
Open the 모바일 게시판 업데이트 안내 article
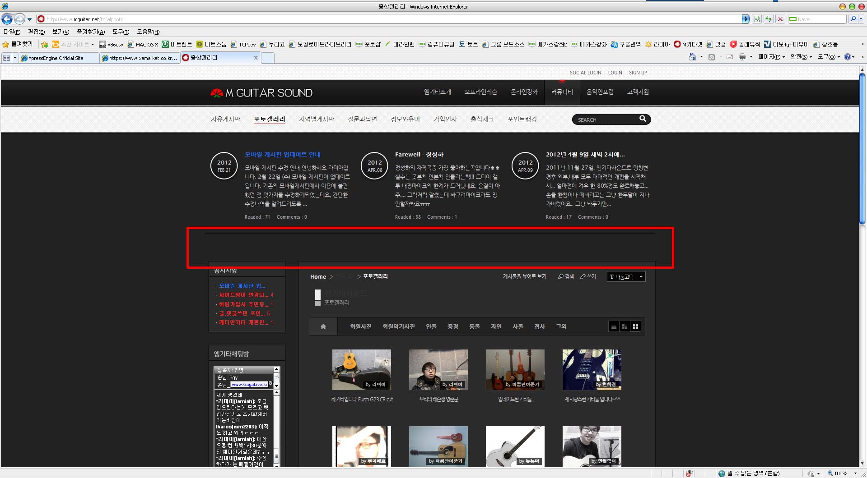(x=282, y=155)
